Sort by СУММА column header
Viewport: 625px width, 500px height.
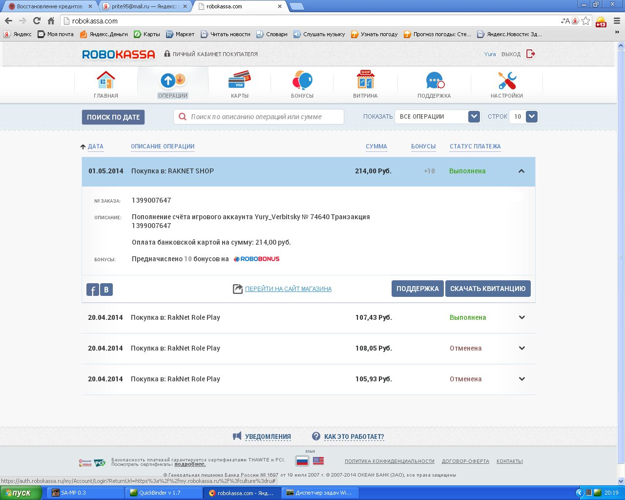pyautogui.click(x=376, y=146)
